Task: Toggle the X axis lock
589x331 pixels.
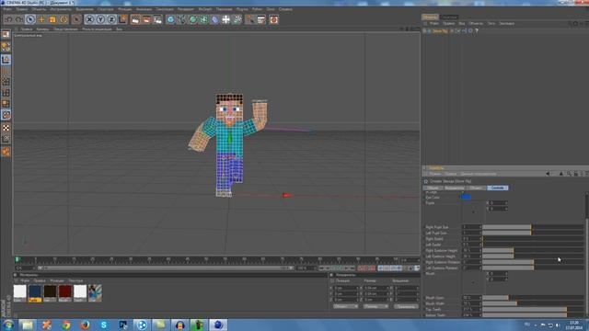Action: 89,19
